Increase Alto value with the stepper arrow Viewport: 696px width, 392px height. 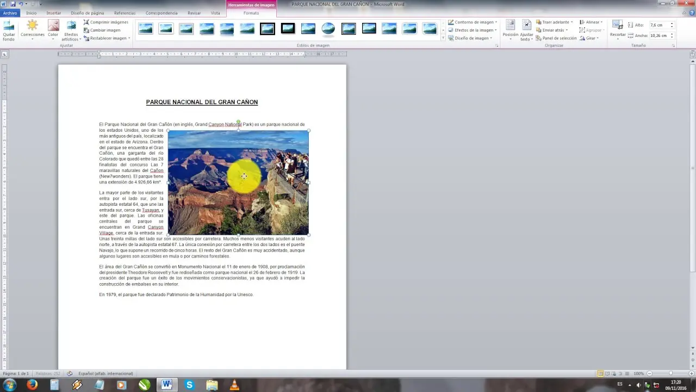pyautogui.click(x=672, y=22)
